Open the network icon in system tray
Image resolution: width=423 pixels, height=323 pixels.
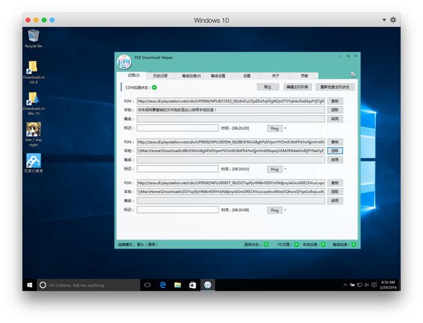[x=360, y=285]
